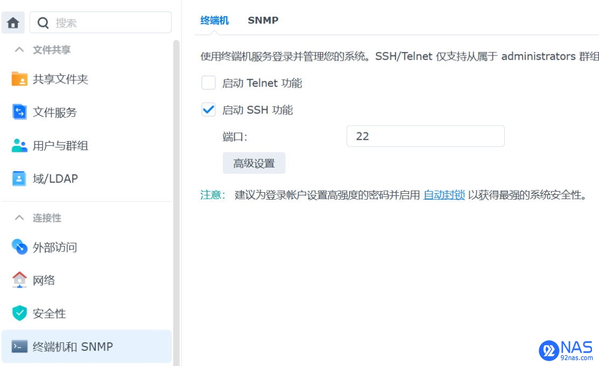Select the 用户与群组 sidebar label
The image size is (599, 366).
click(60, 145)
